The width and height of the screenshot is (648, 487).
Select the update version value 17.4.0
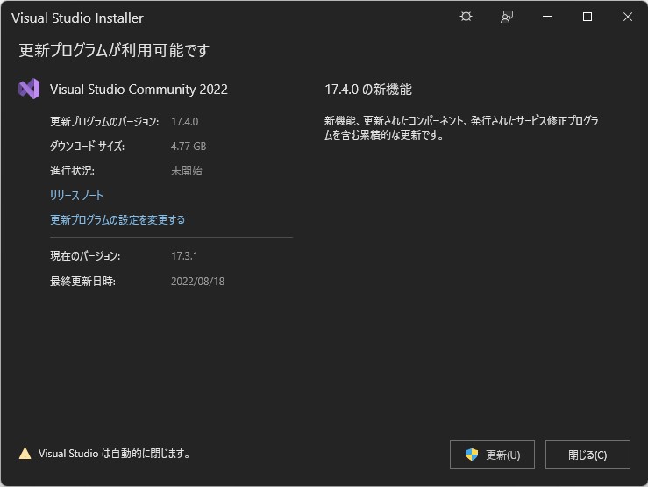tap(185, 122)
